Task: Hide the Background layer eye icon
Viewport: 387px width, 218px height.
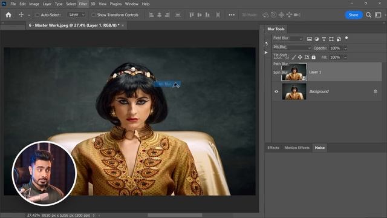Action: pyautogui.click(x=276, y=91)
